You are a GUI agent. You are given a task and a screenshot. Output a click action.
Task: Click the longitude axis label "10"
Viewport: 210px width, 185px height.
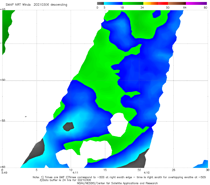pos(71,170)
